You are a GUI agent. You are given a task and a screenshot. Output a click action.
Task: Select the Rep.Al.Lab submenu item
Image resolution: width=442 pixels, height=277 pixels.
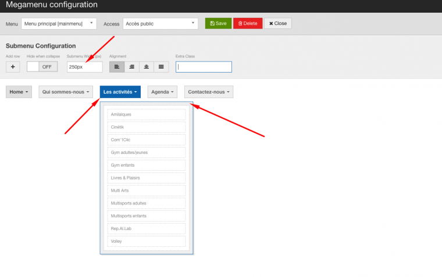tap(147, 229)
